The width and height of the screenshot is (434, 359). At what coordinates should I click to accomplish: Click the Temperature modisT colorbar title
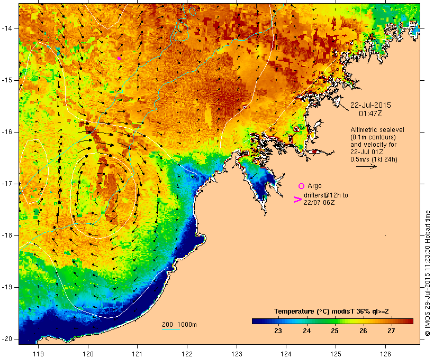click(331, 311)
